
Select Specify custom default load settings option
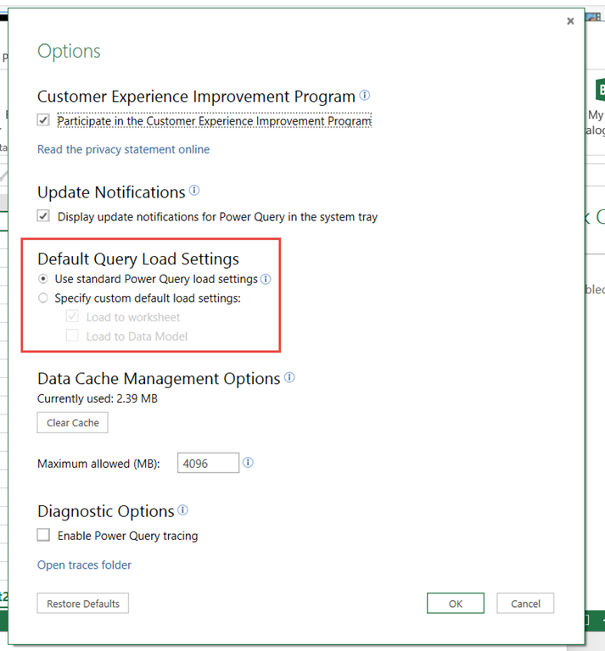coord(43,298)
